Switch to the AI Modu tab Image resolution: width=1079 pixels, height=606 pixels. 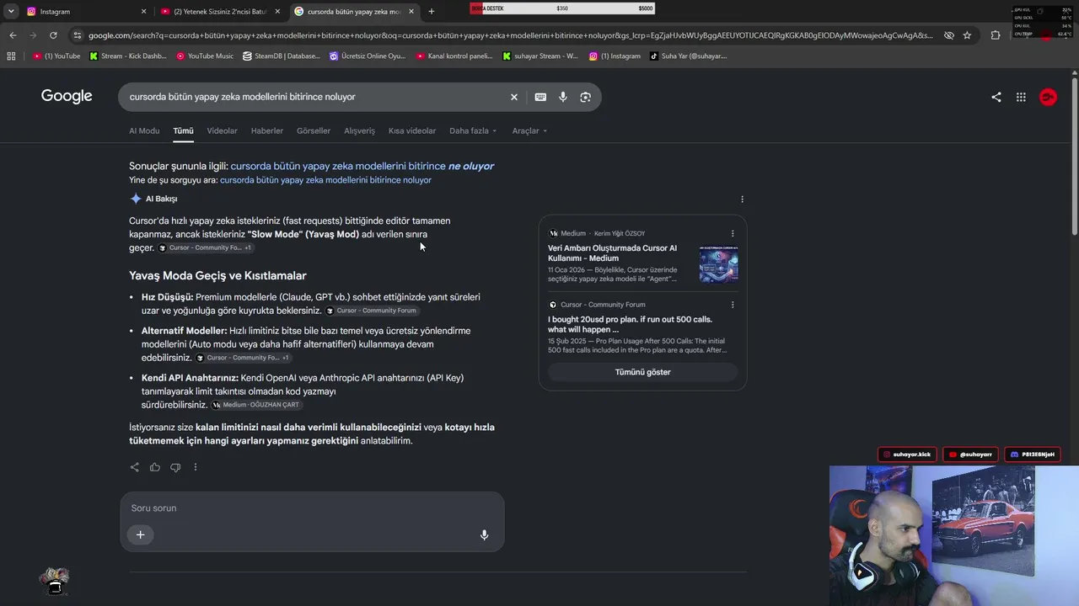click(x=144, y=131)
